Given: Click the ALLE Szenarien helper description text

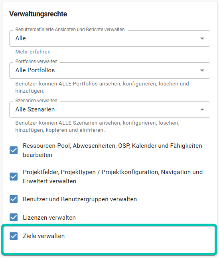Looking at the screenshot, I should (x=97, y=126).
